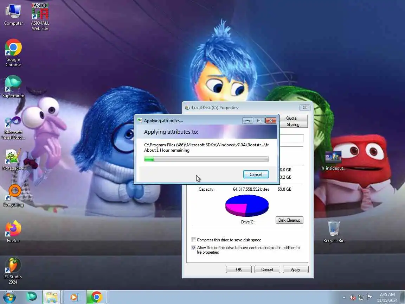This screenshot has height=304, width=405.
Task: Click the Local Disk Properties title icon
Action: 187,108
